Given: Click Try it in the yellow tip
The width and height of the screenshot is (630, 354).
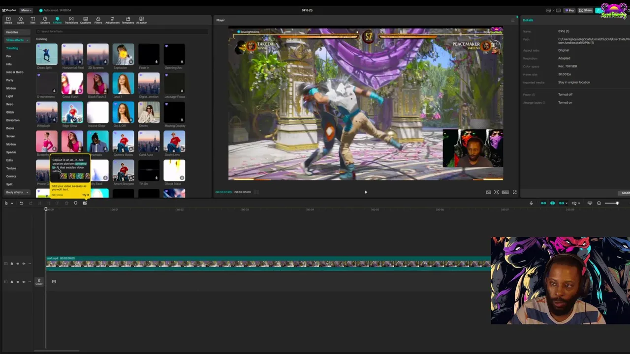Looking at the screenshot, I should pos(86,195).
